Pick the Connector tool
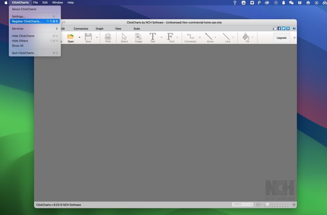This screenshot has height=215, width=327. (x=190, y=37)
